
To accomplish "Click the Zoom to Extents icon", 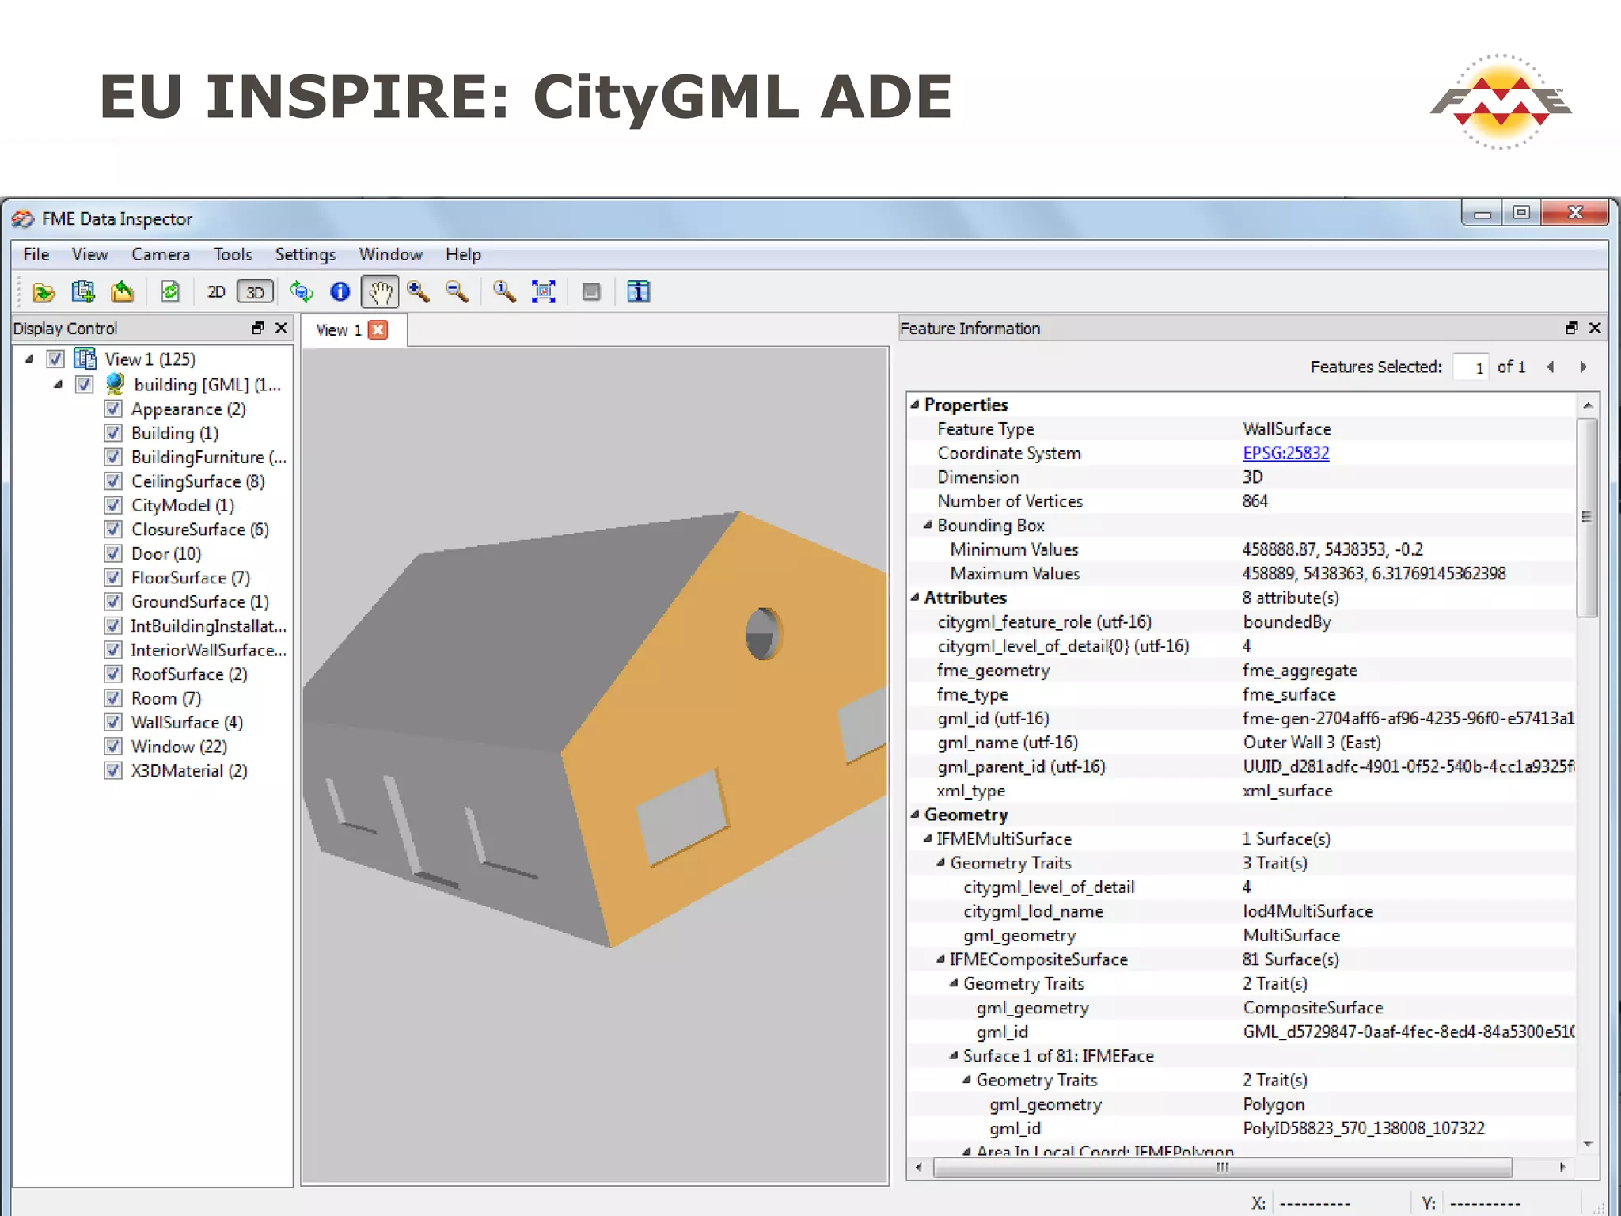I will click(544, 292).
